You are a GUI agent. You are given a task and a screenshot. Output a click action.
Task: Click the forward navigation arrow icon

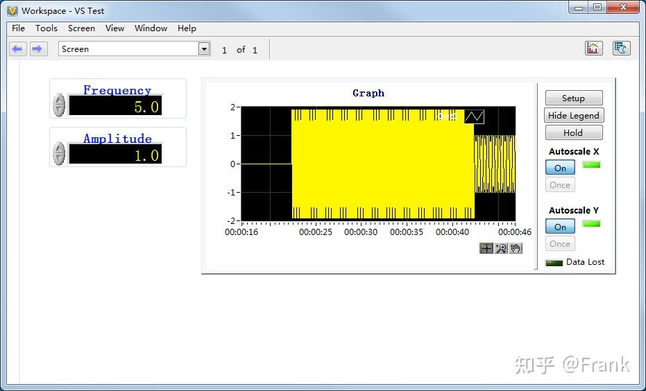click(x=38, y=49)
